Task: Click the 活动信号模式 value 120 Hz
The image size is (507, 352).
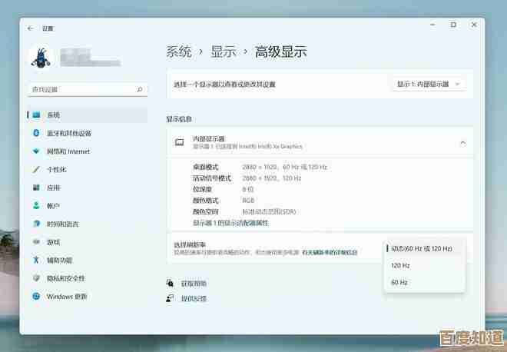Action: pos(272,178)
